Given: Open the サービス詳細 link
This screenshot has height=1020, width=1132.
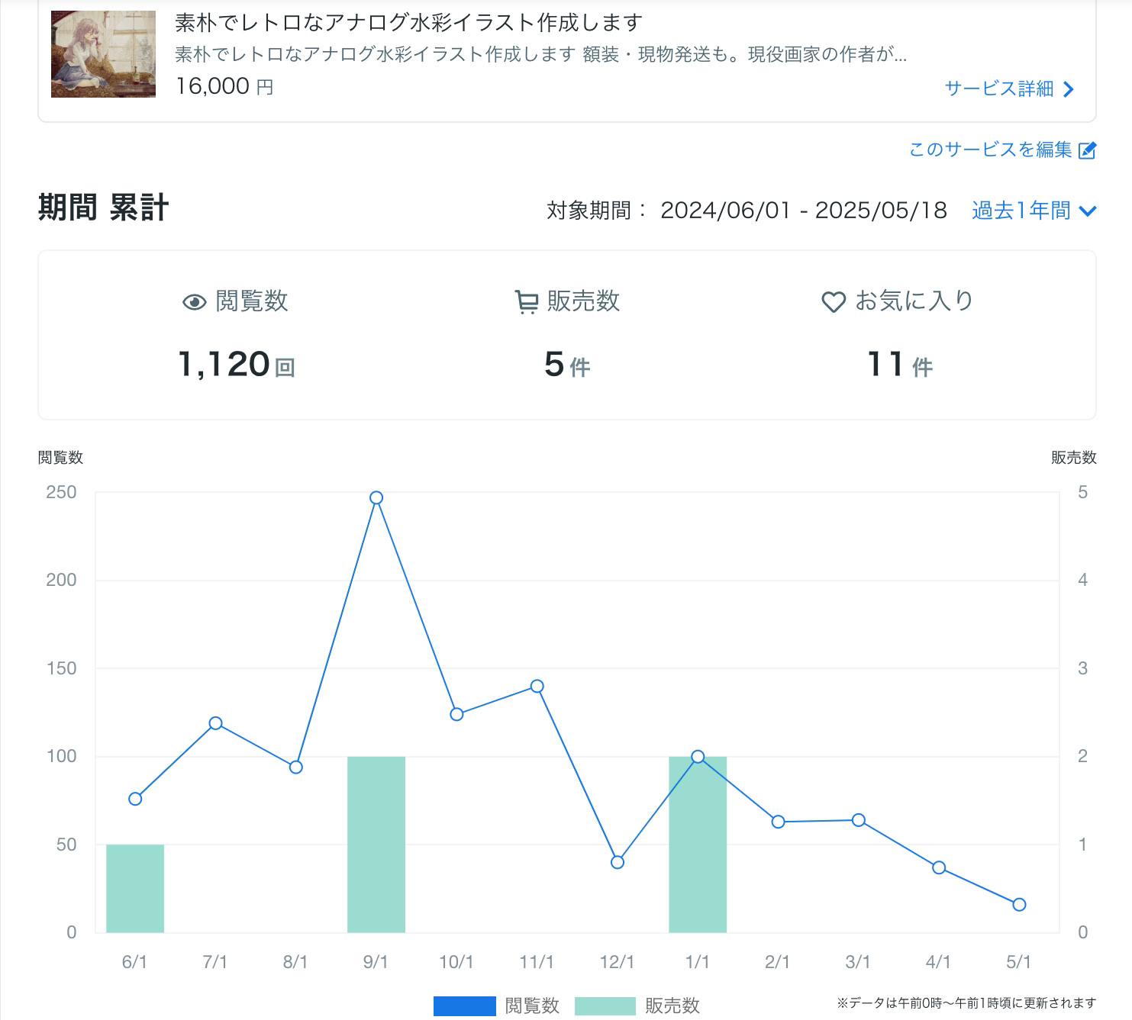Looking at the screenshot, I should tap(998, 88).
